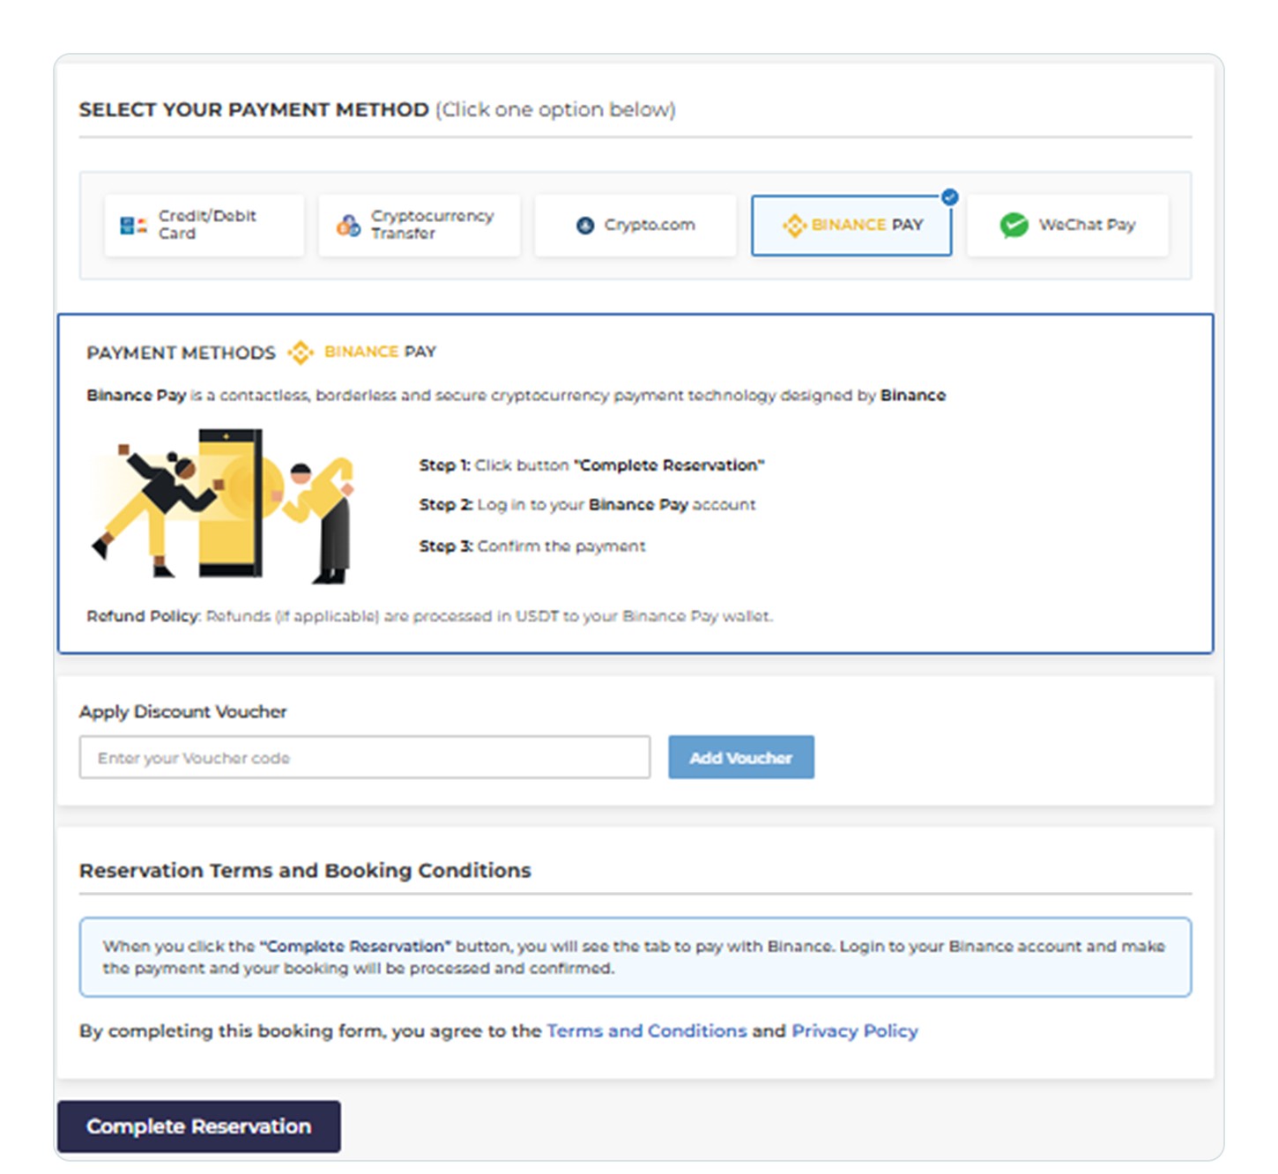Click the Binance diamond logo in payment options

794,226
